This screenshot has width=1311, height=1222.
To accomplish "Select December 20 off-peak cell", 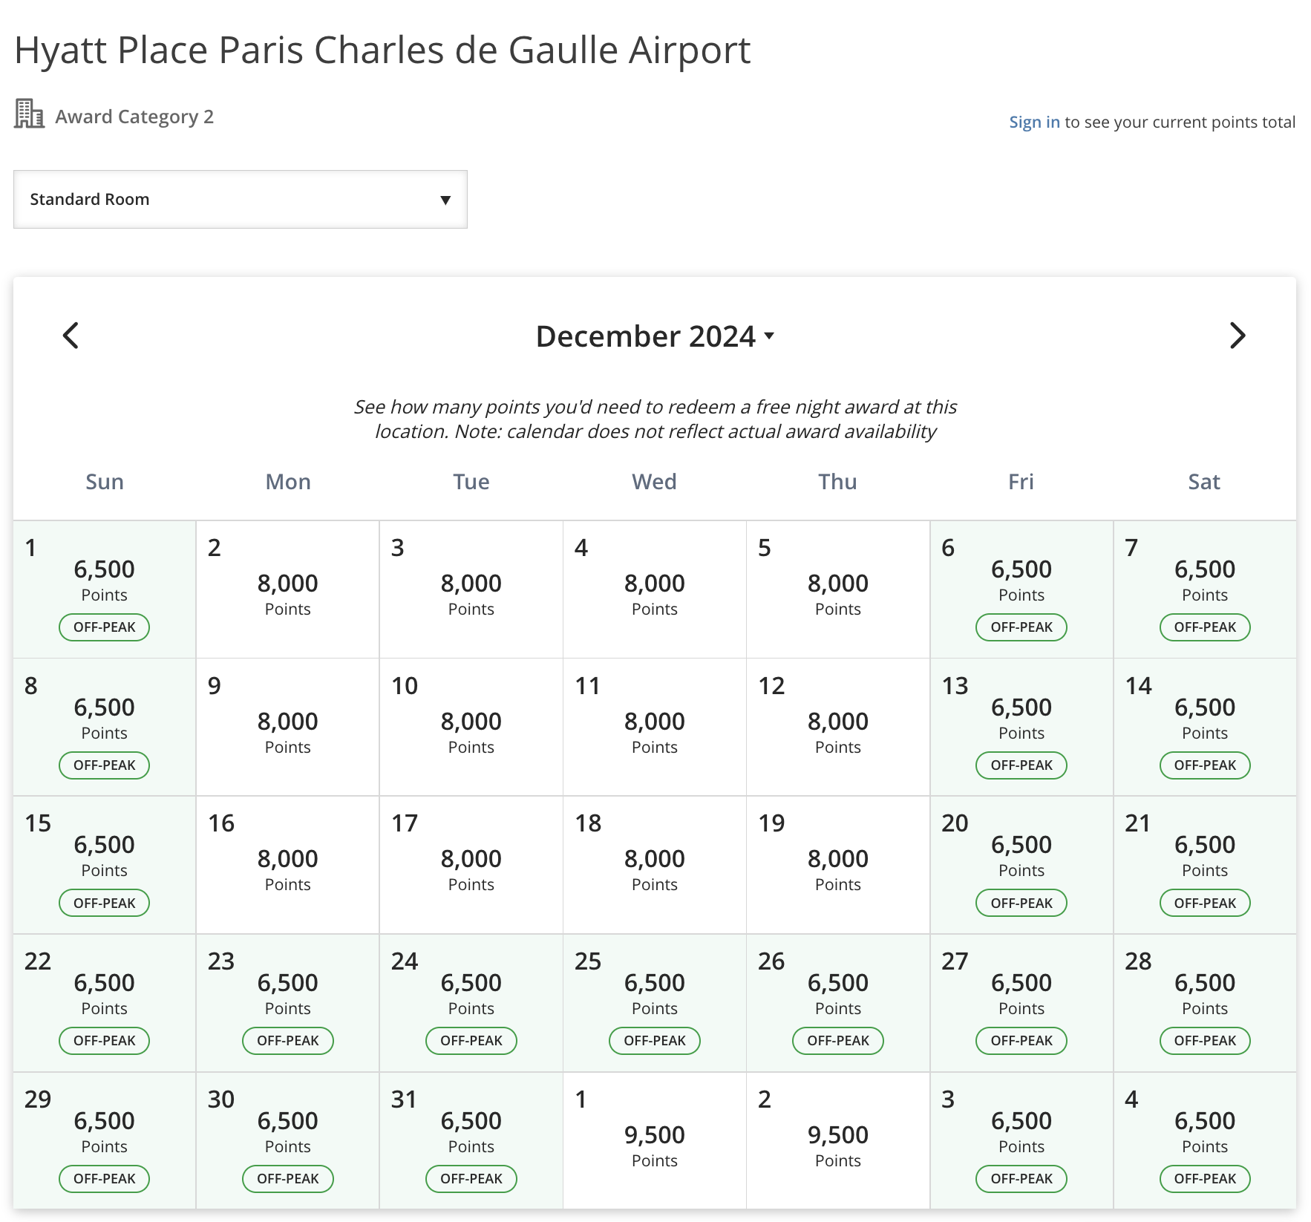I will point(1021,865).
